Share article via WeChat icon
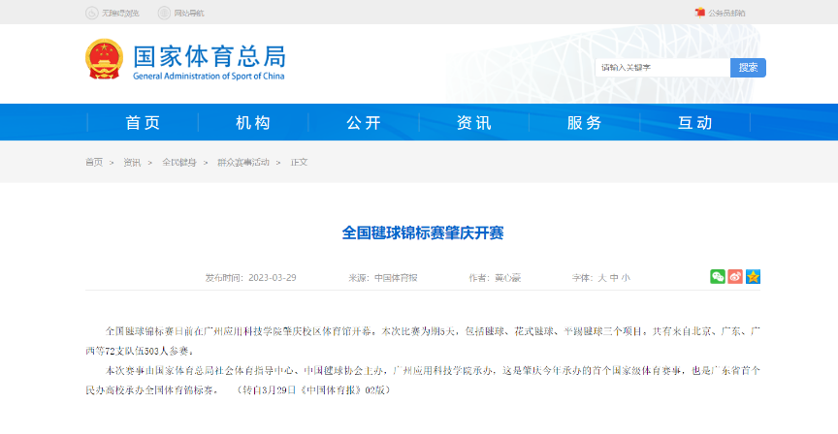 (x=717, y=277)
